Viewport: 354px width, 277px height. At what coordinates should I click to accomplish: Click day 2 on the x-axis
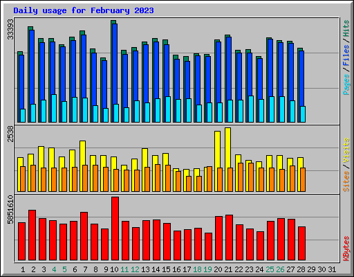click(x=33, y=269)
